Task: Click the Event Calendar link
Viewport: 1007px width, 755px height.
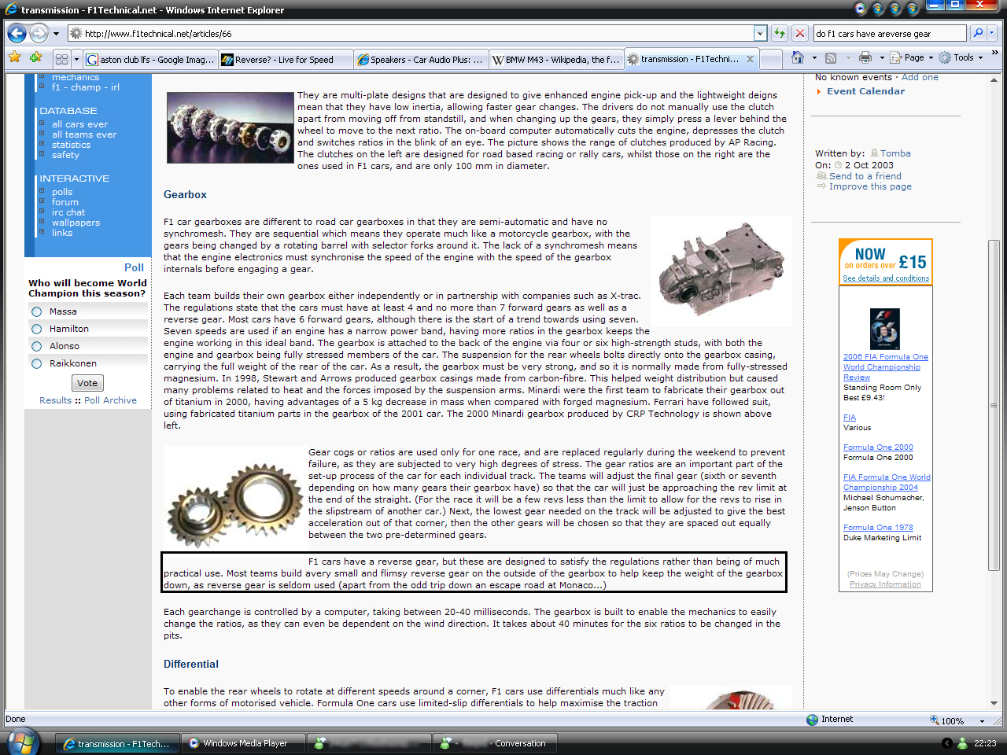Action: pyautogui.click(x=865, y=91)
